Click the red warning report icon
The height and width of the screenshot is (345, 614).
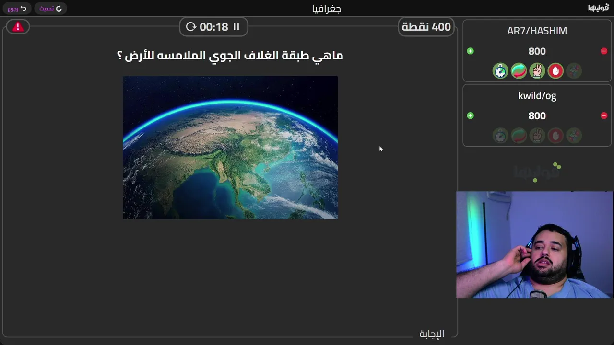point(18,27)
